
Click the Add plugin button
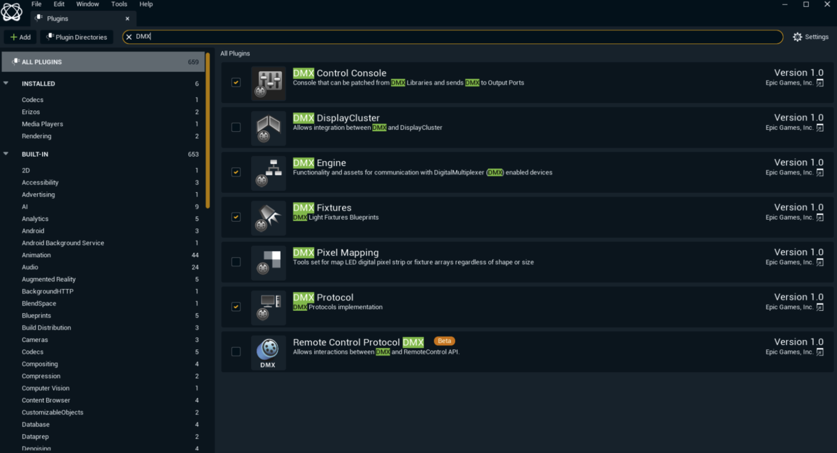click(x=21, y=37)
